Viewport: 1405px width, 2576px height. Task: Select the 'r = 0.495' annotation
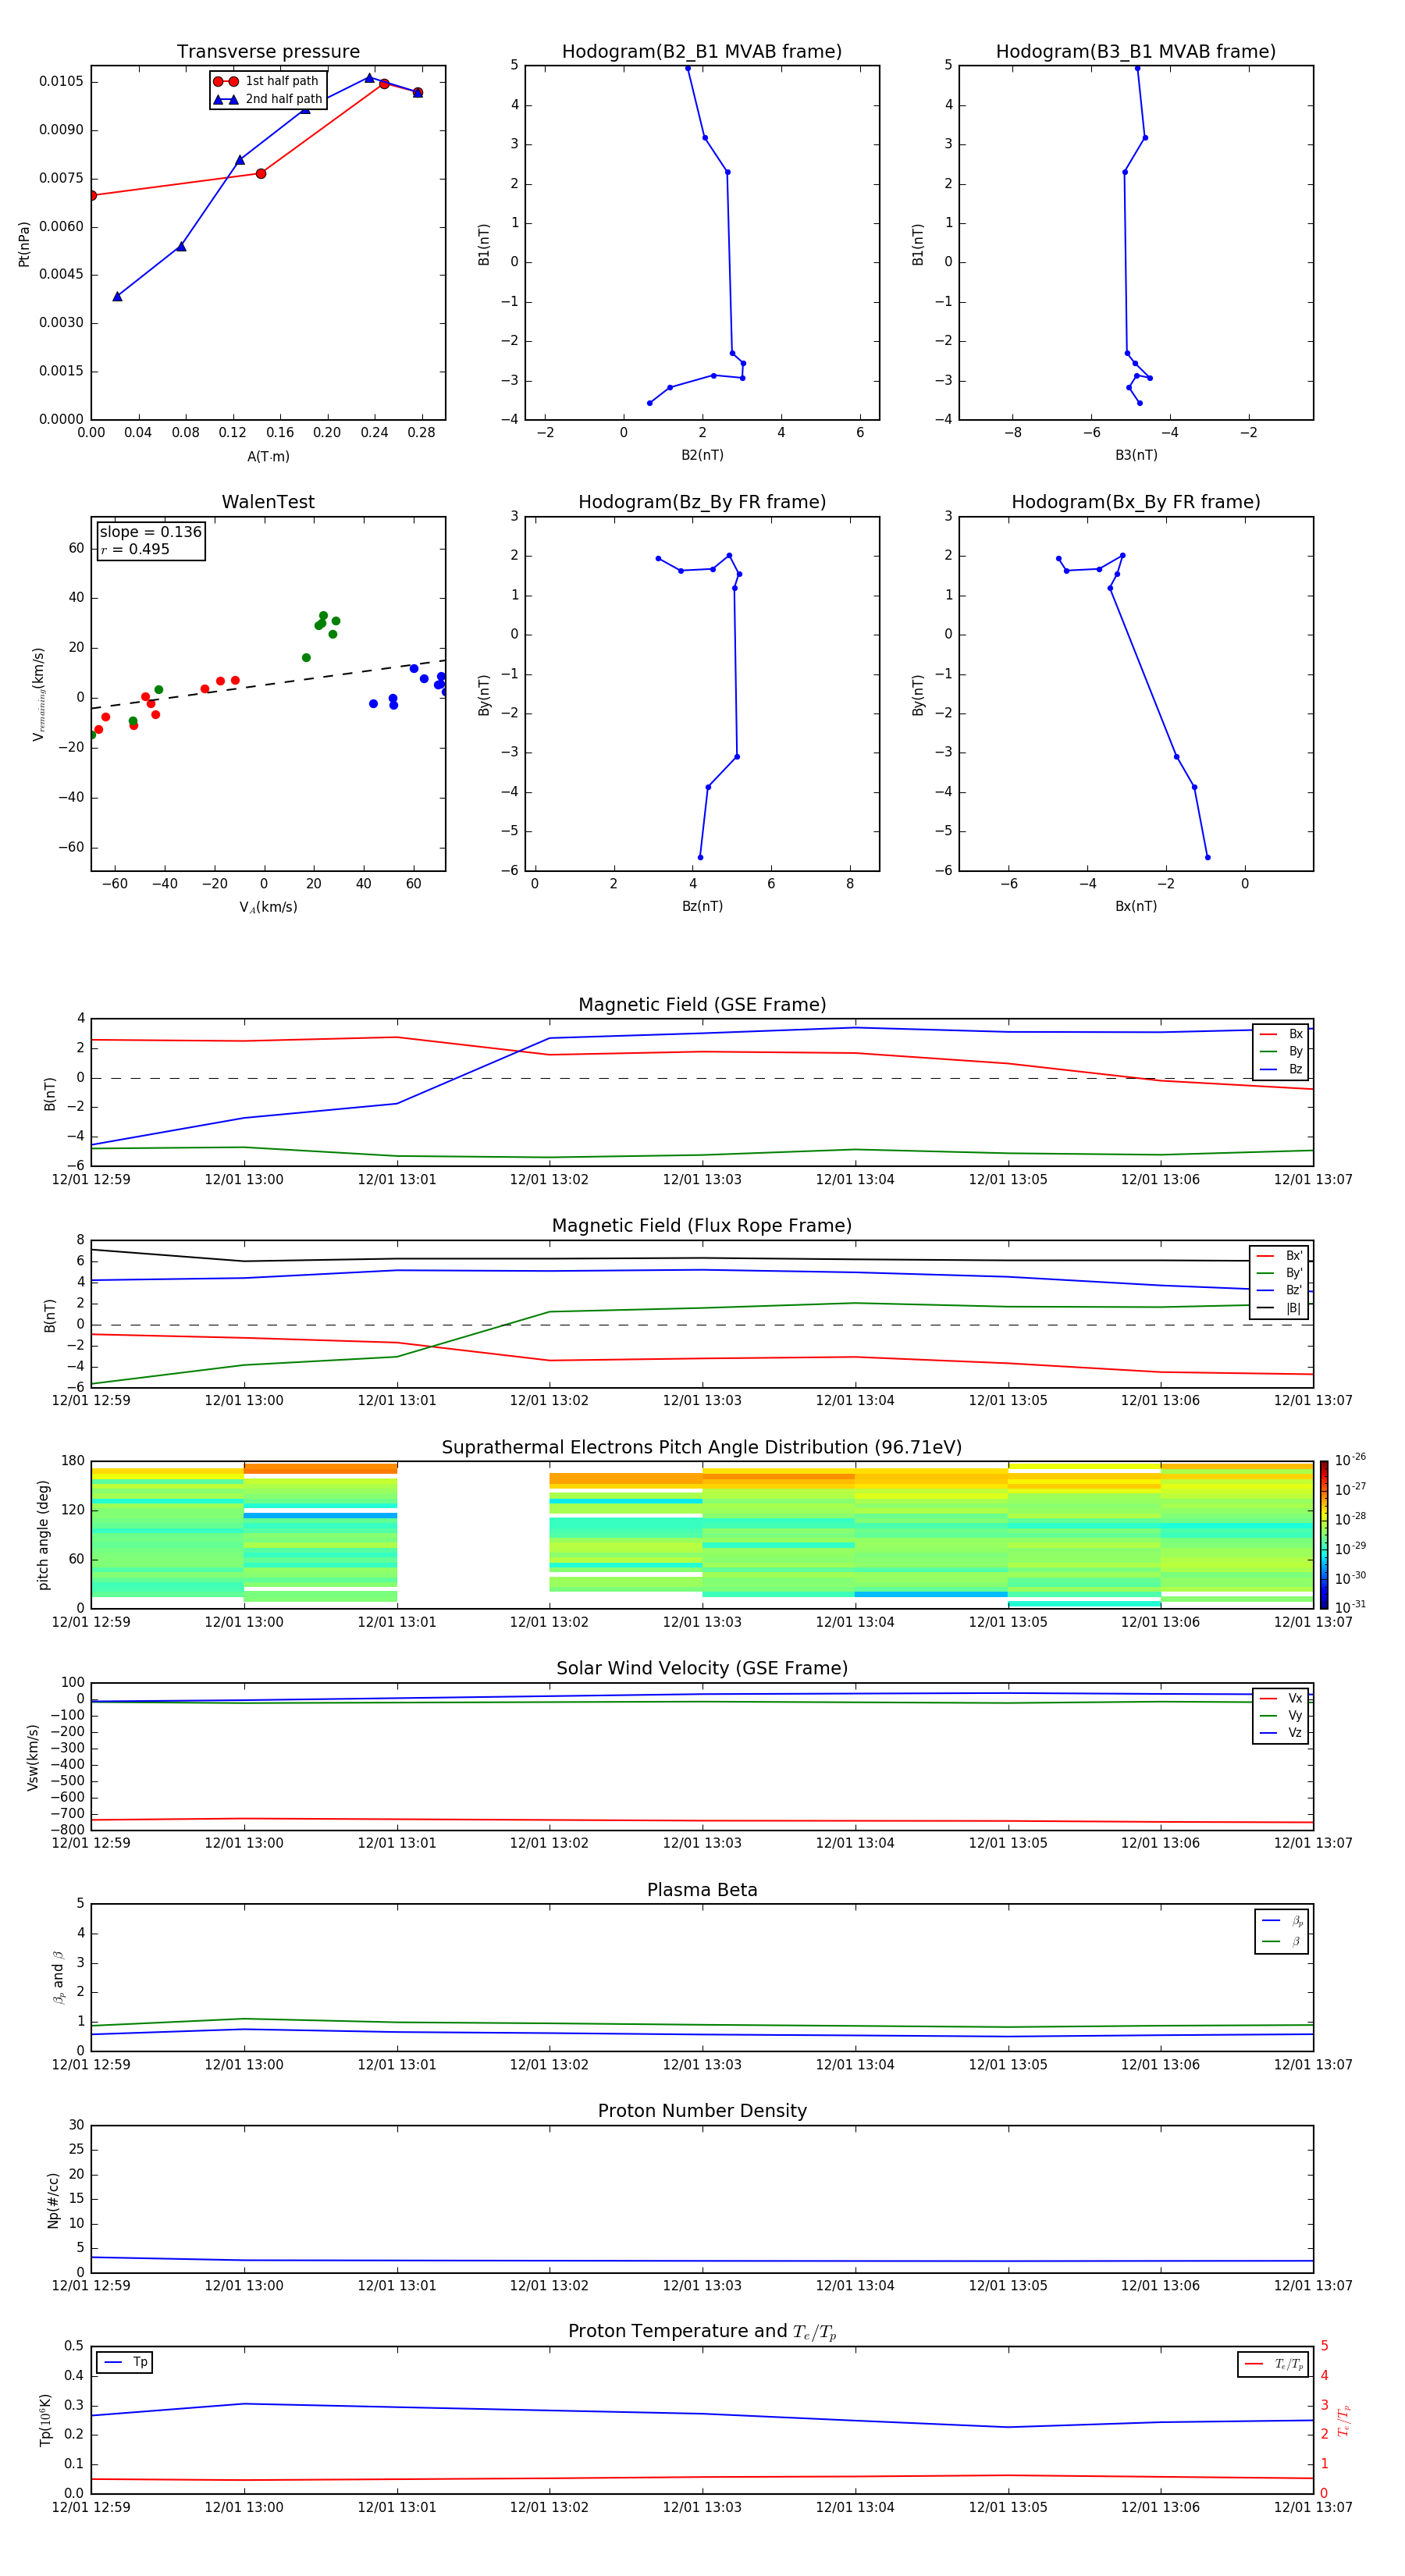point(135,549)
